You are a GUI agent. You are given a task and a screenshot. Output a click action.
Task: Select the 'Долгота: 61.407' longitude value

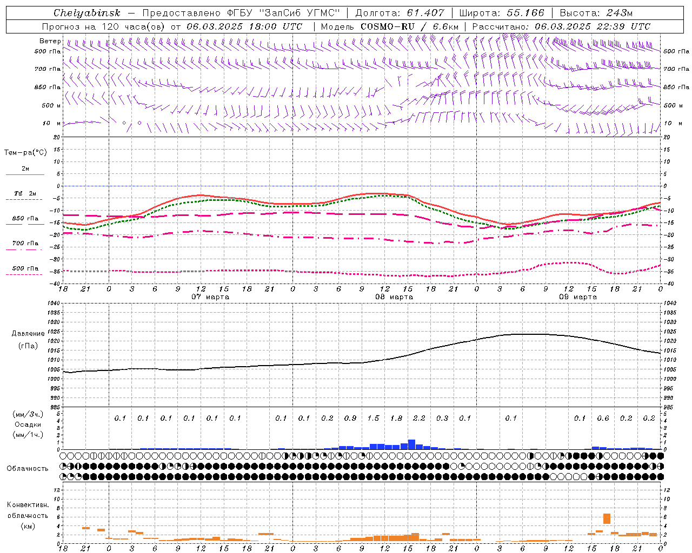(x=400, y=13)
